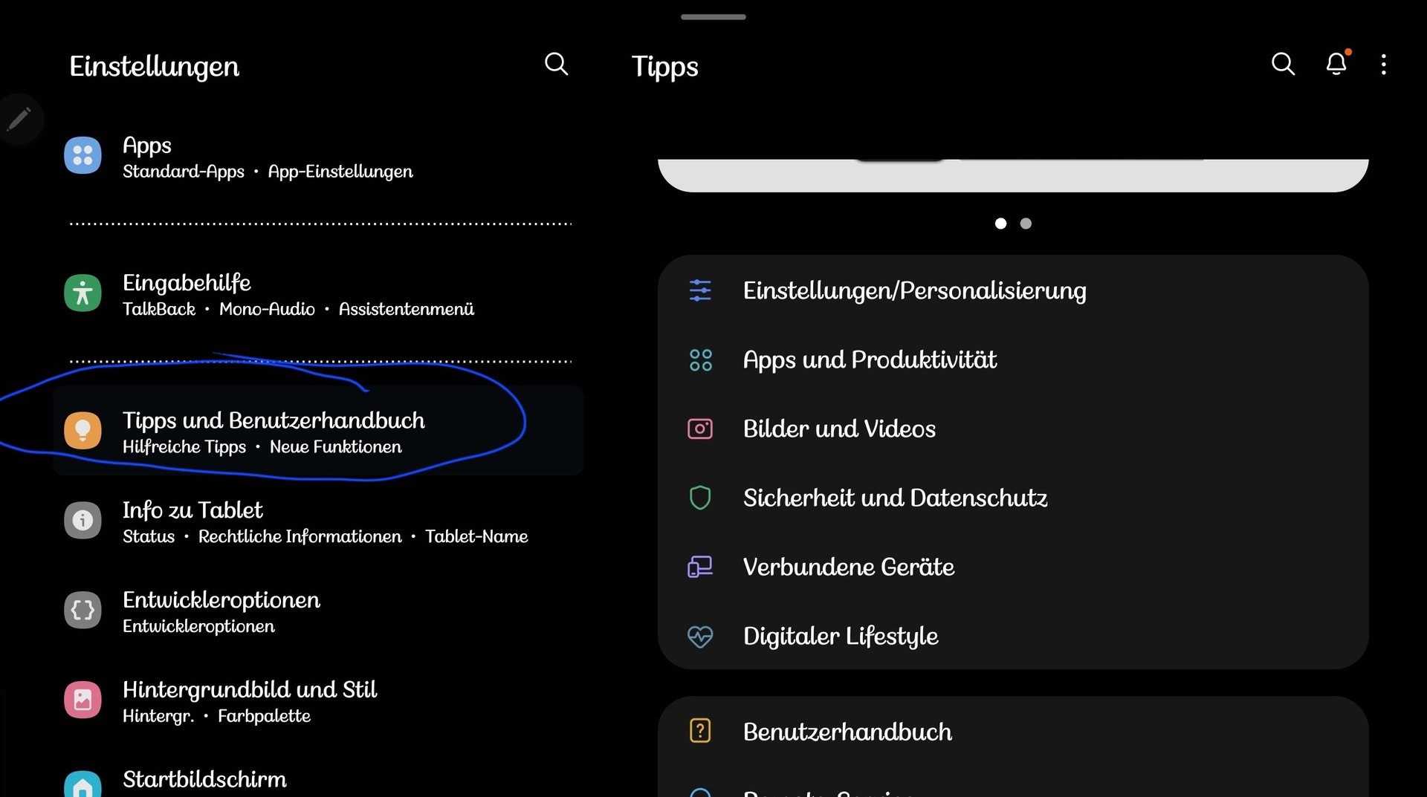Select the first carousel page dot
This screenshot has height=797, width=1427.
point(1000,224)
